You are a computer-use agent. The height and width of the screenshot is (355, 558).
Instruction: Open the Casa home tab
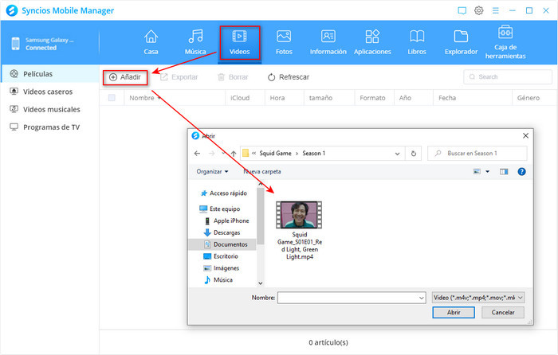[151, 42]
